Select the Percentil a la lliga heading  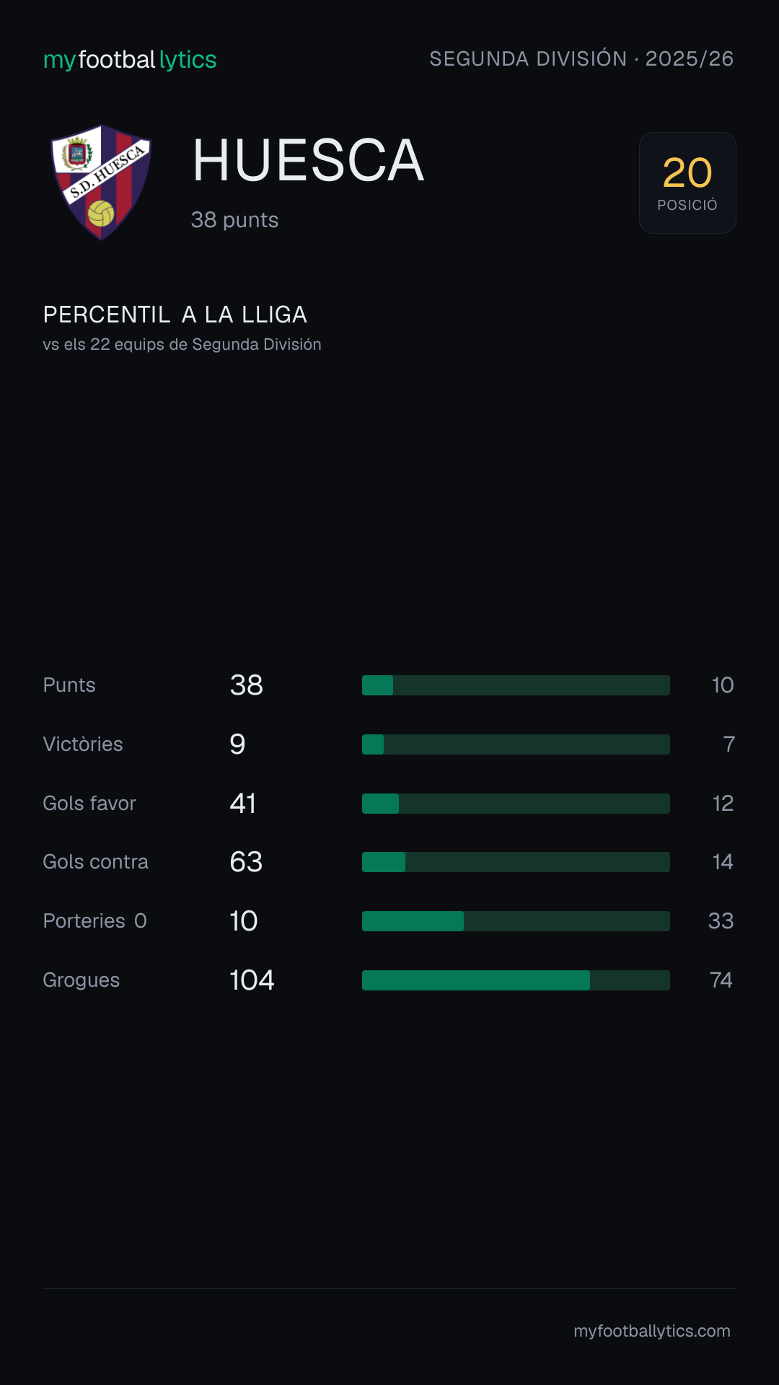(175, 315)
